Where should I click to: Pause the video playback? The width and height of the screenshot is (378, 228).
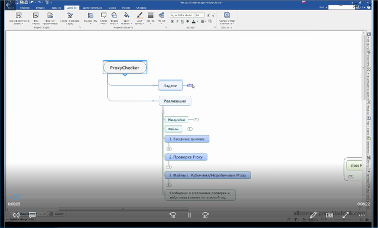click(189, 215)
